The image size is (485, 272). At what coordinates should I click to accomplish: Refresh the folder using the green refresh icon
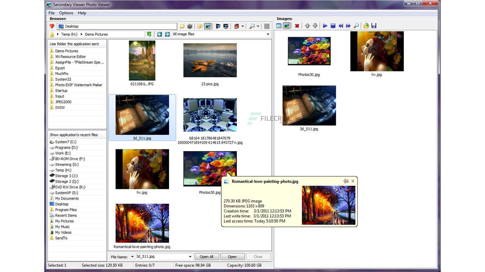[x=149, y=34]
